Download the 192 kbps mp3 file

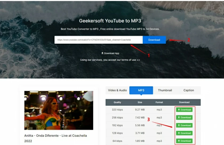[x=184, y=125]
